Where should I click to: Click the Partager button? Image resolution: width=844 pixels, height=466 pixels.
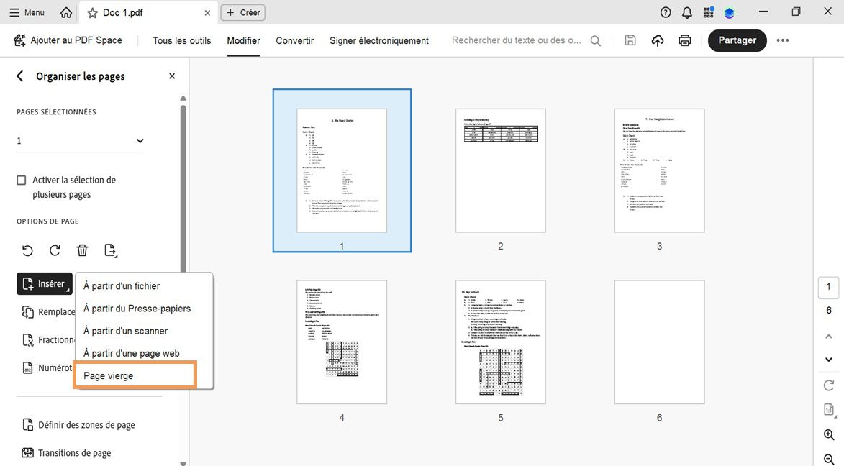coord(737,40)
